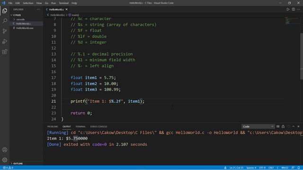Click the minimap code preview
Screen dimensions: 303x170
292,21
